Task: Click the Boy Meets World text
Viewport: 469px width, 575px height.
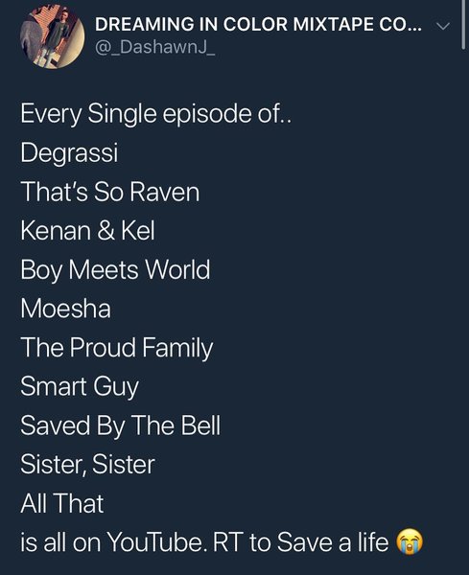Action: pyautogui.click(x=115, y=270)
